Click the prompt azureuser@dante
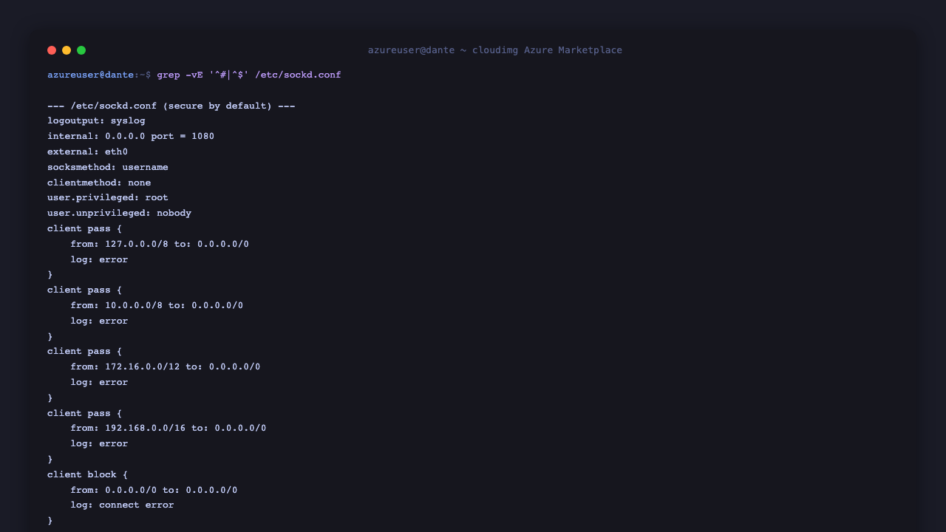Viewport: 946px width, 532px height. 91,75
